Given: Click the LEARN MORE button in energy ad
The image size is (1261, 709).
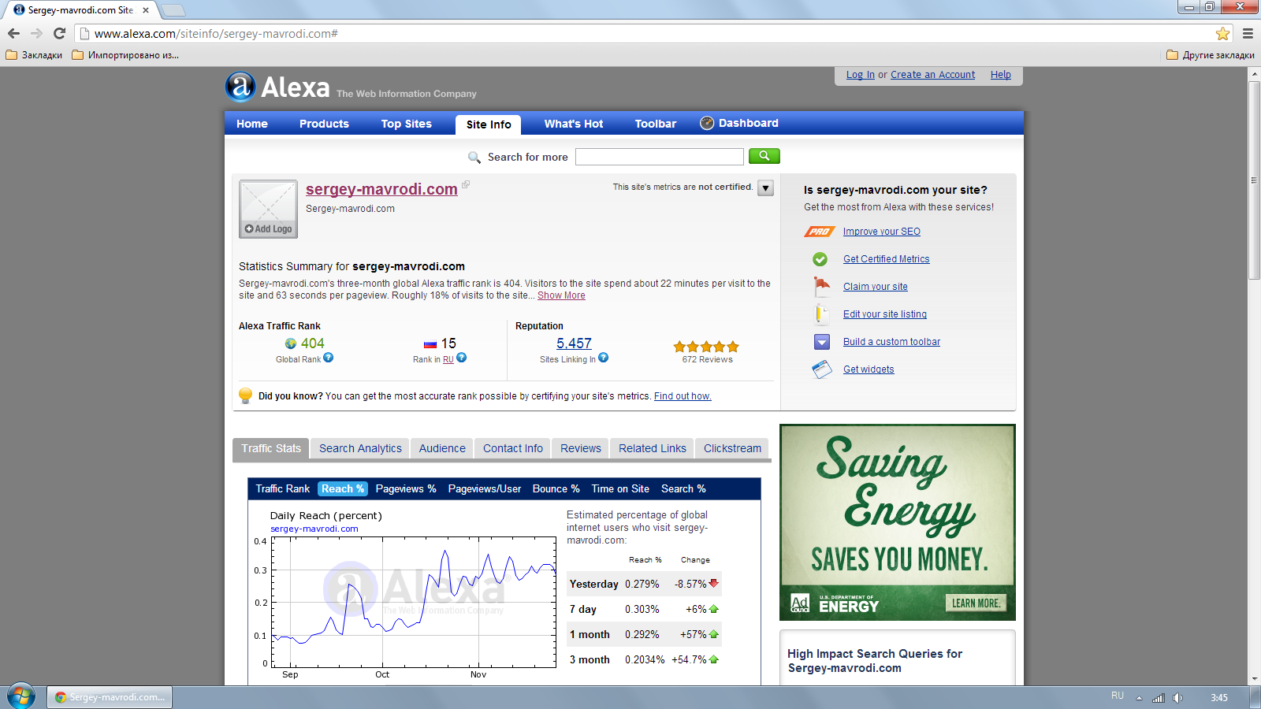Looking at the screenshot, I should point(976,603).
